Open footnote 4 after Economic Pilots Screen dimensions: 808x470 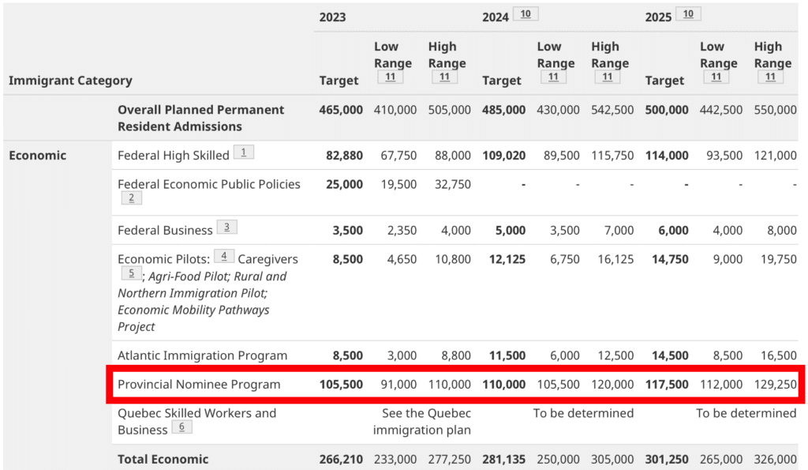tap(223, 257)
